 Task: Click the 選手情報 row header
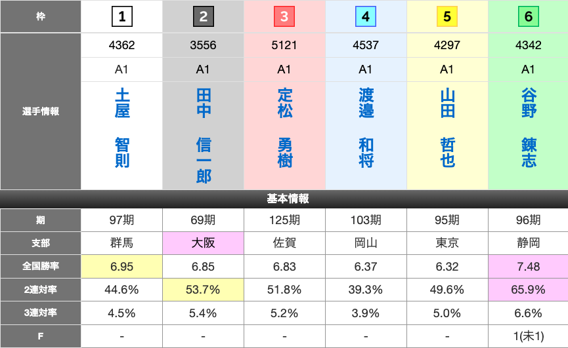40,111
